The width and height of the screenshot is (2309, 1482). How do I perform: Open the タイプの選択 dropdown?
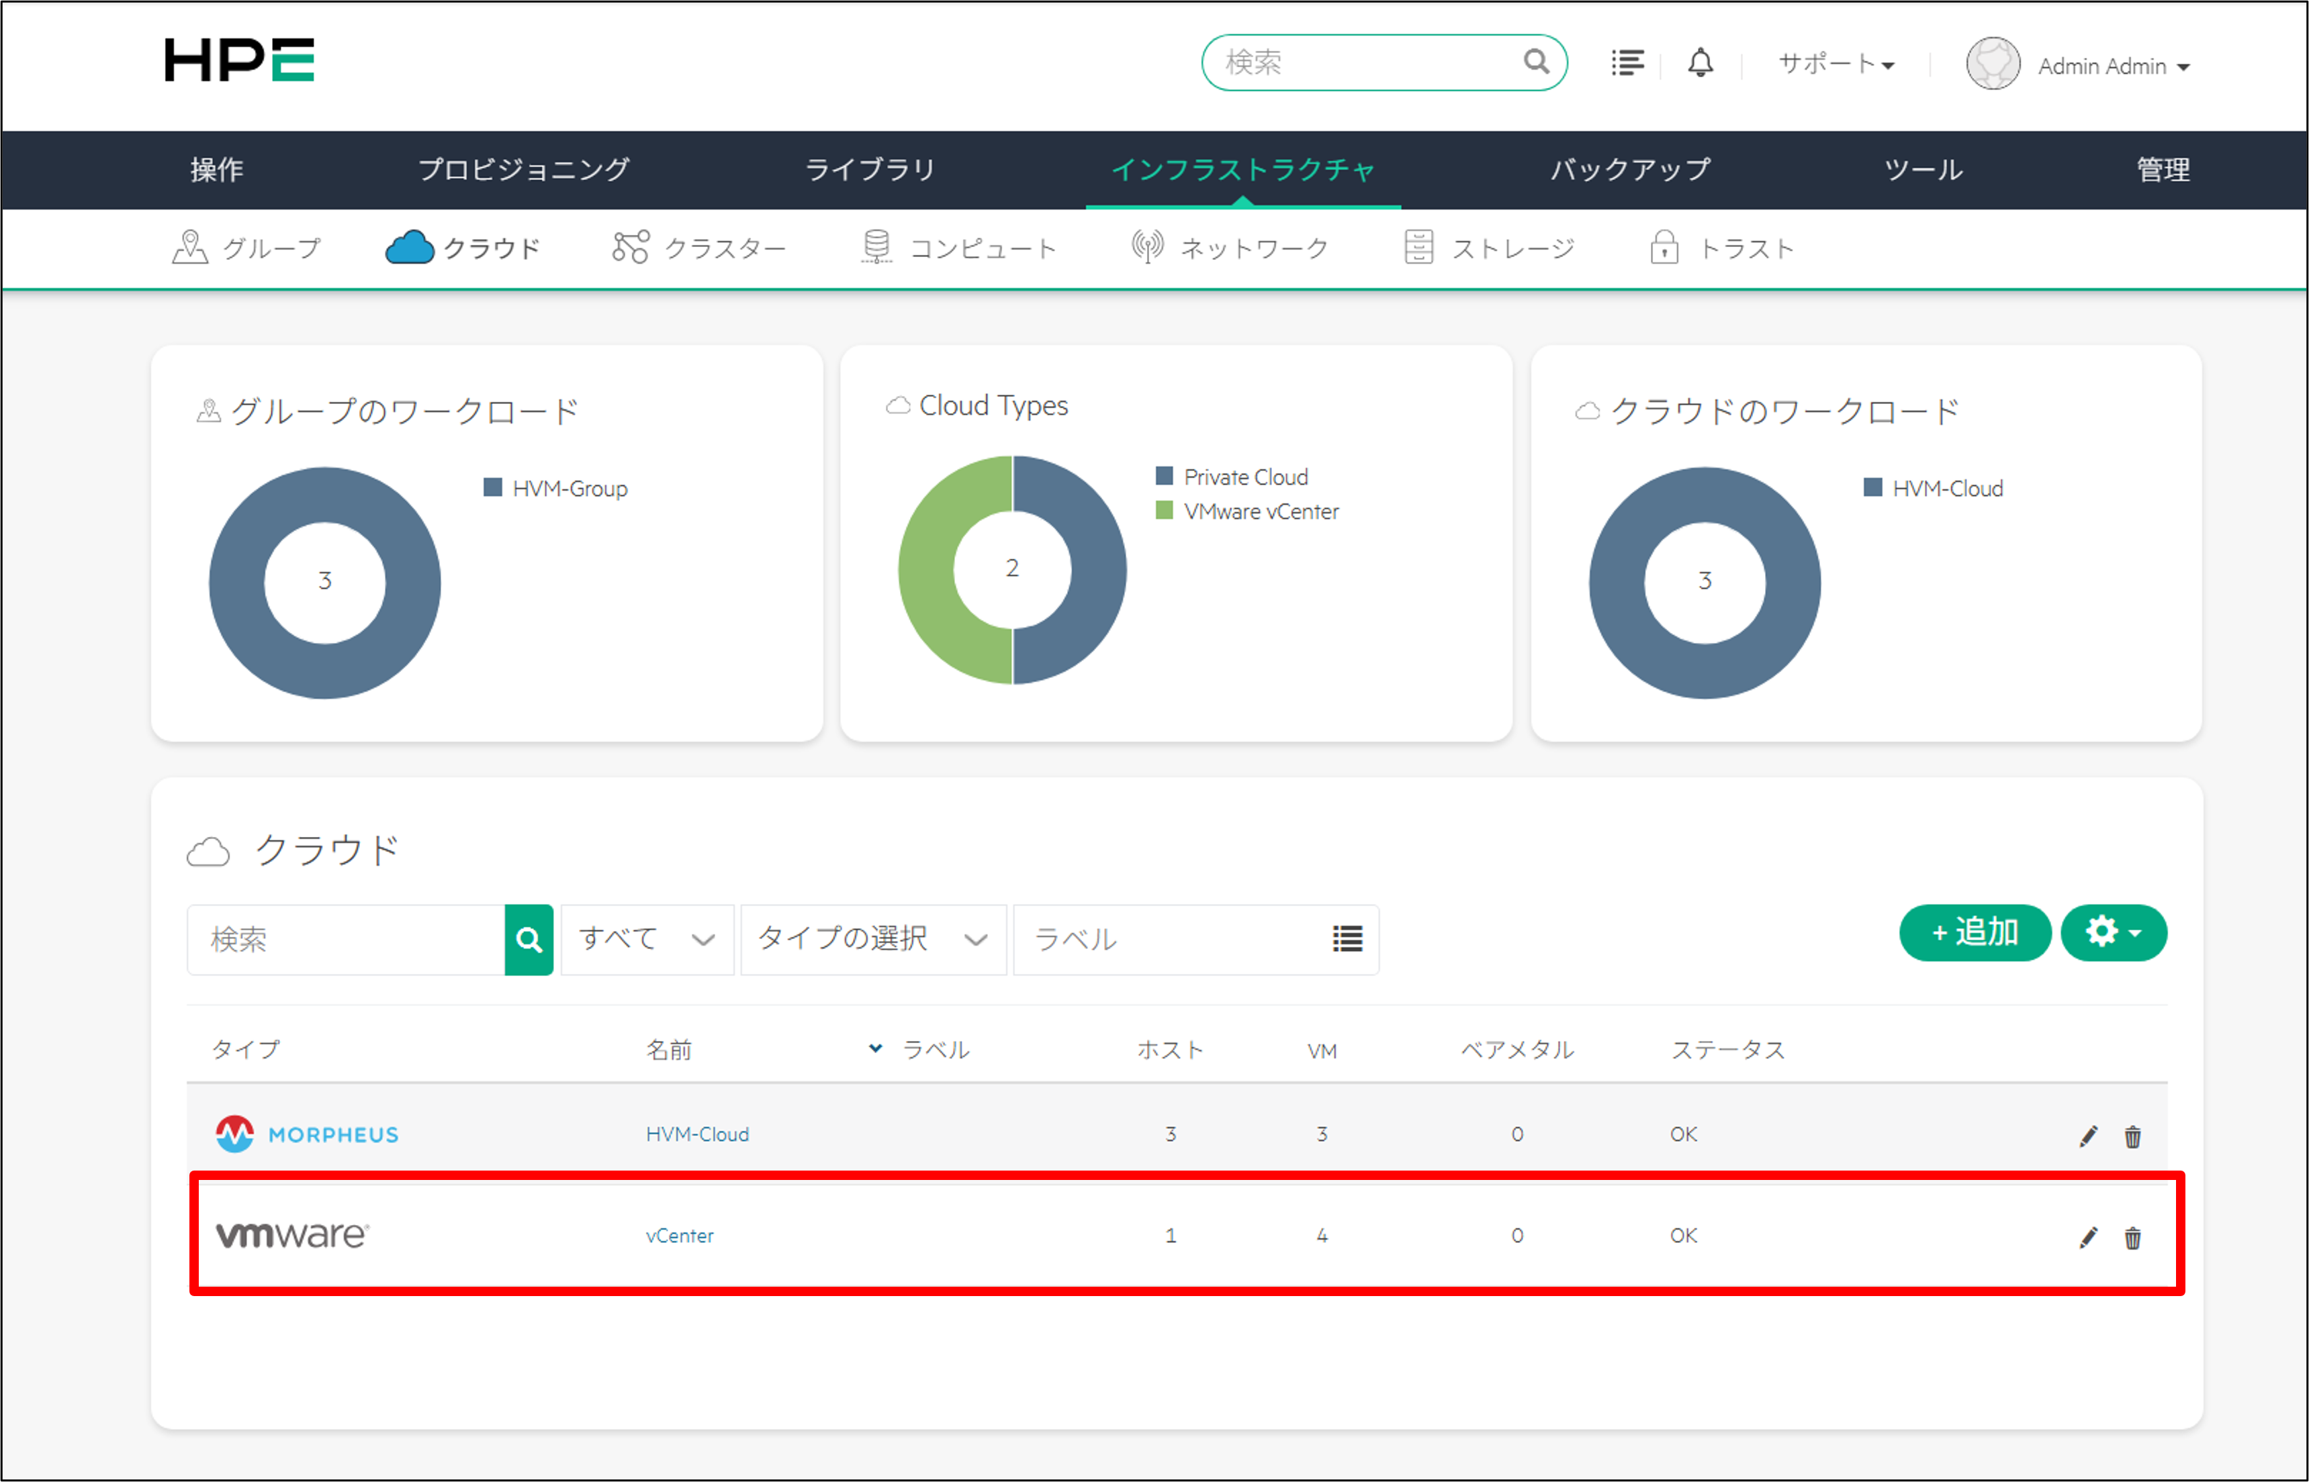(x=872, y=939)
